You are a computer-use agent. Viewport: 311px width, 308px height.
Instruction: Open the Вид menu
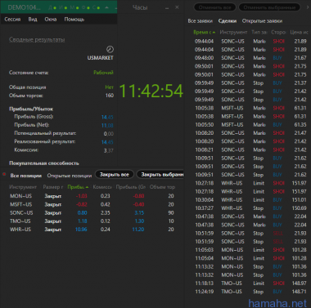(33, 20)
